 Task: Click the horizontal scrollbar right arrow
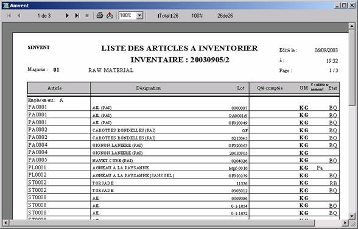[x=345, y=223]
